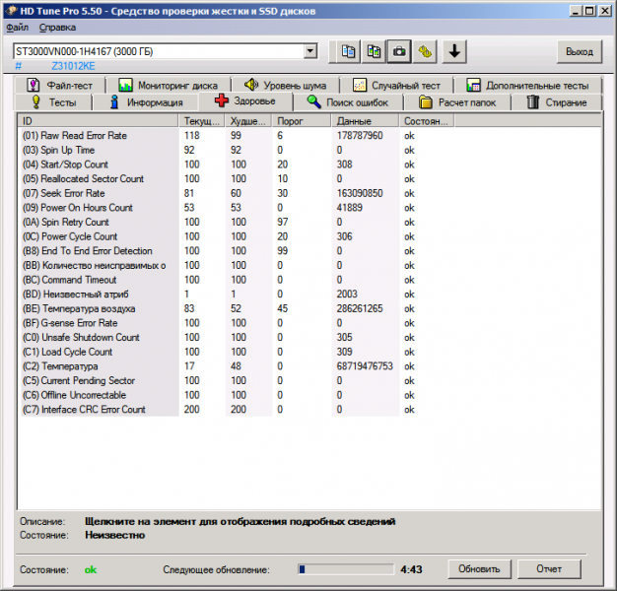The height and width of the screenshot is (591, 617).
Task: Click the ID column header
Action: pyautogui.click(x=99, y=120)
